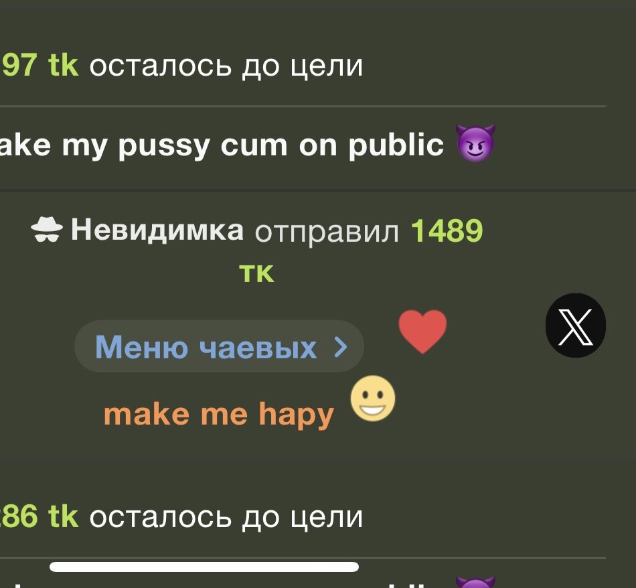Click the 97 tk remaining amount

pyautogui.click(x=39, y=66)
